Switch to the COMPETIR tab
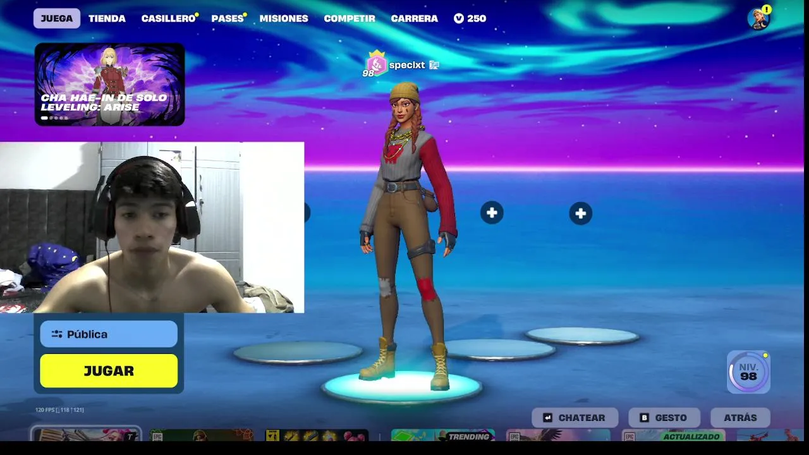The width and height of the screenshot is (809, 455). coord(350,18)
